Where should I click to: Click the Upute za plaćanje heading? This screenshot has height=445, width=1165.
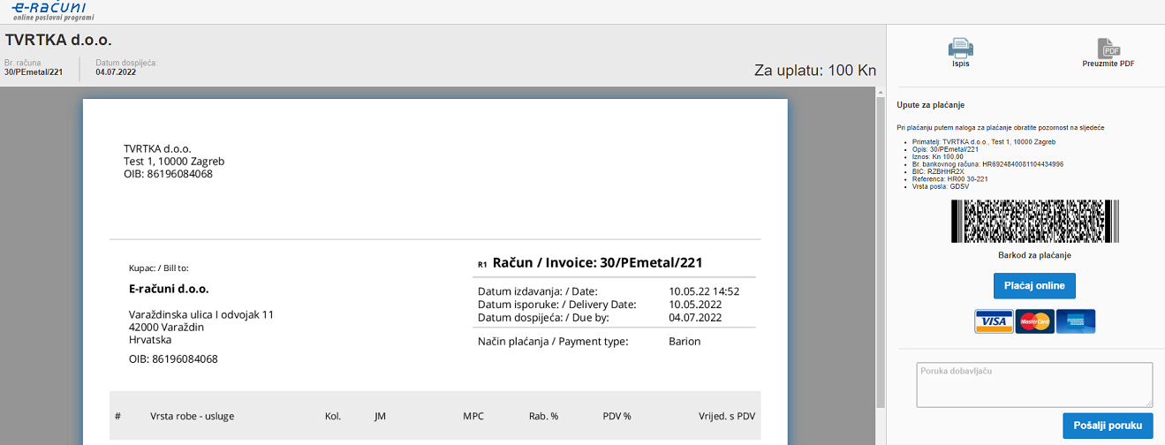click(x=930, y=105)
